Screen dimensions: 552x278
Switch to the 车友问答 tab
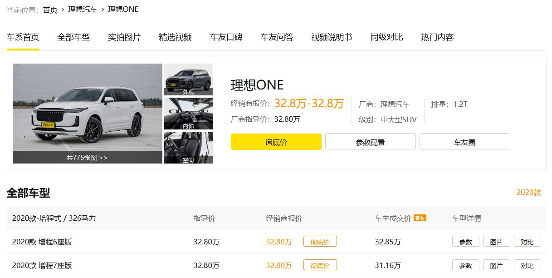(277, 37)
